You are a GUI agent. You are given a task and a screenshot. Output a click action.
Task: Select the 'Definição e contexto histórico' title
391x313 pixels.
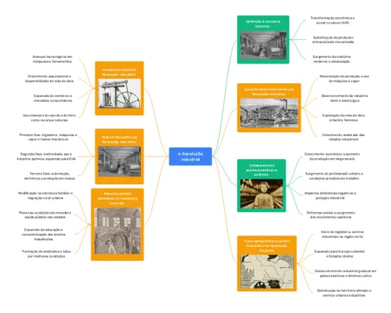point(262,24)
